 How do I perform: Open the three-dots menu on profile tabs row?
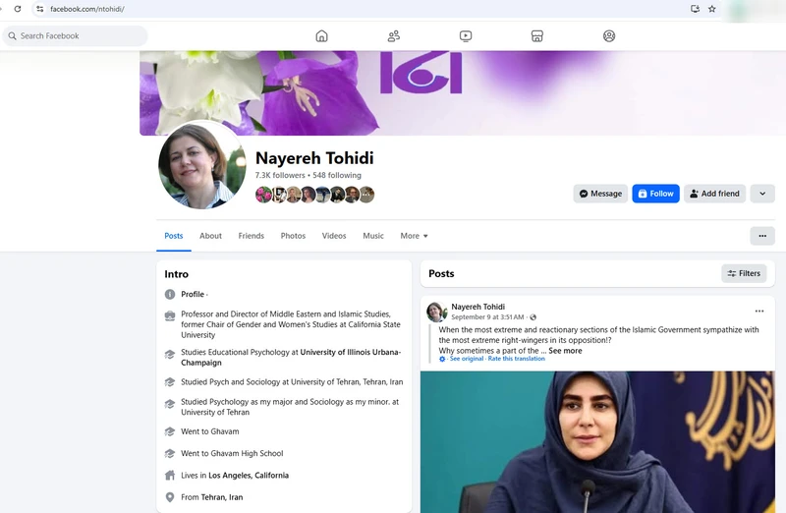click(x=762, y=236)
